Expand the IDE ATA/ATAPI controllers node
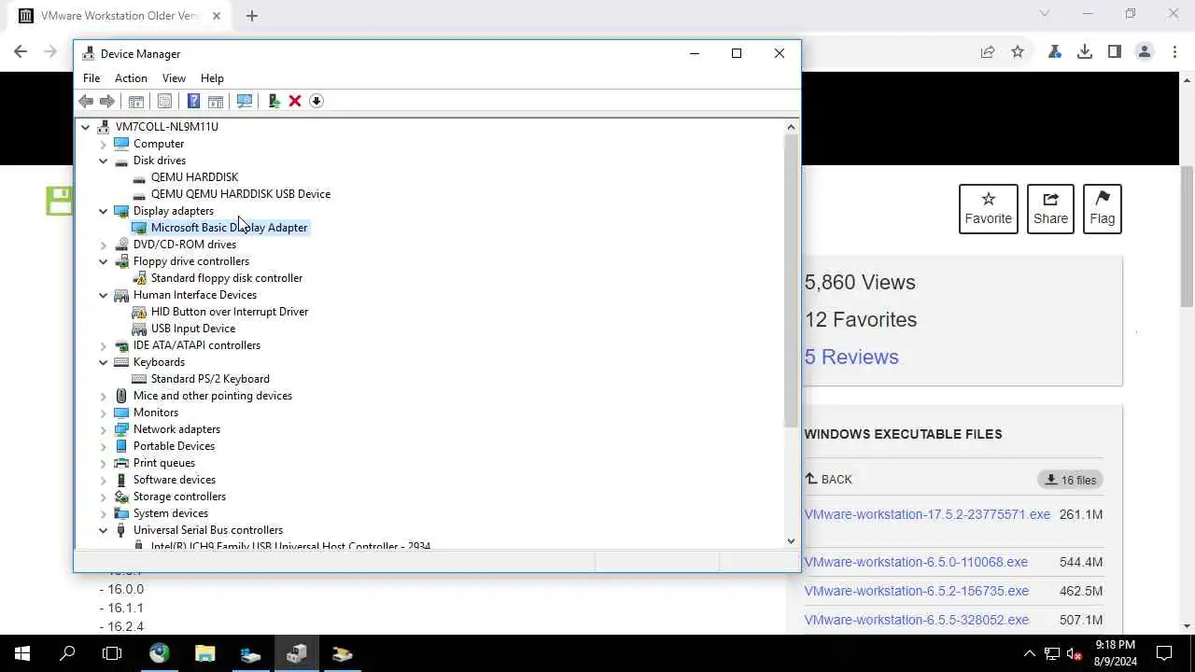This screenshot has height=672, width=1195. 104,345
